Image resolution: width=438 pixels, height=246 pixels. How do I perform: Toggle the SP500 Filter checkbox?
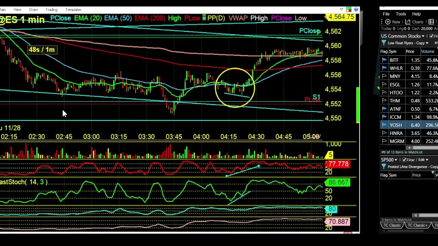coord(404,160)
